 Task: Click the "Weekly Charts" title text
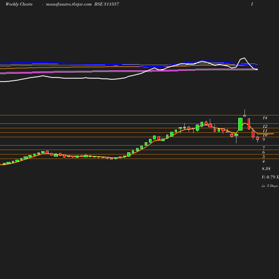point(19,4)
